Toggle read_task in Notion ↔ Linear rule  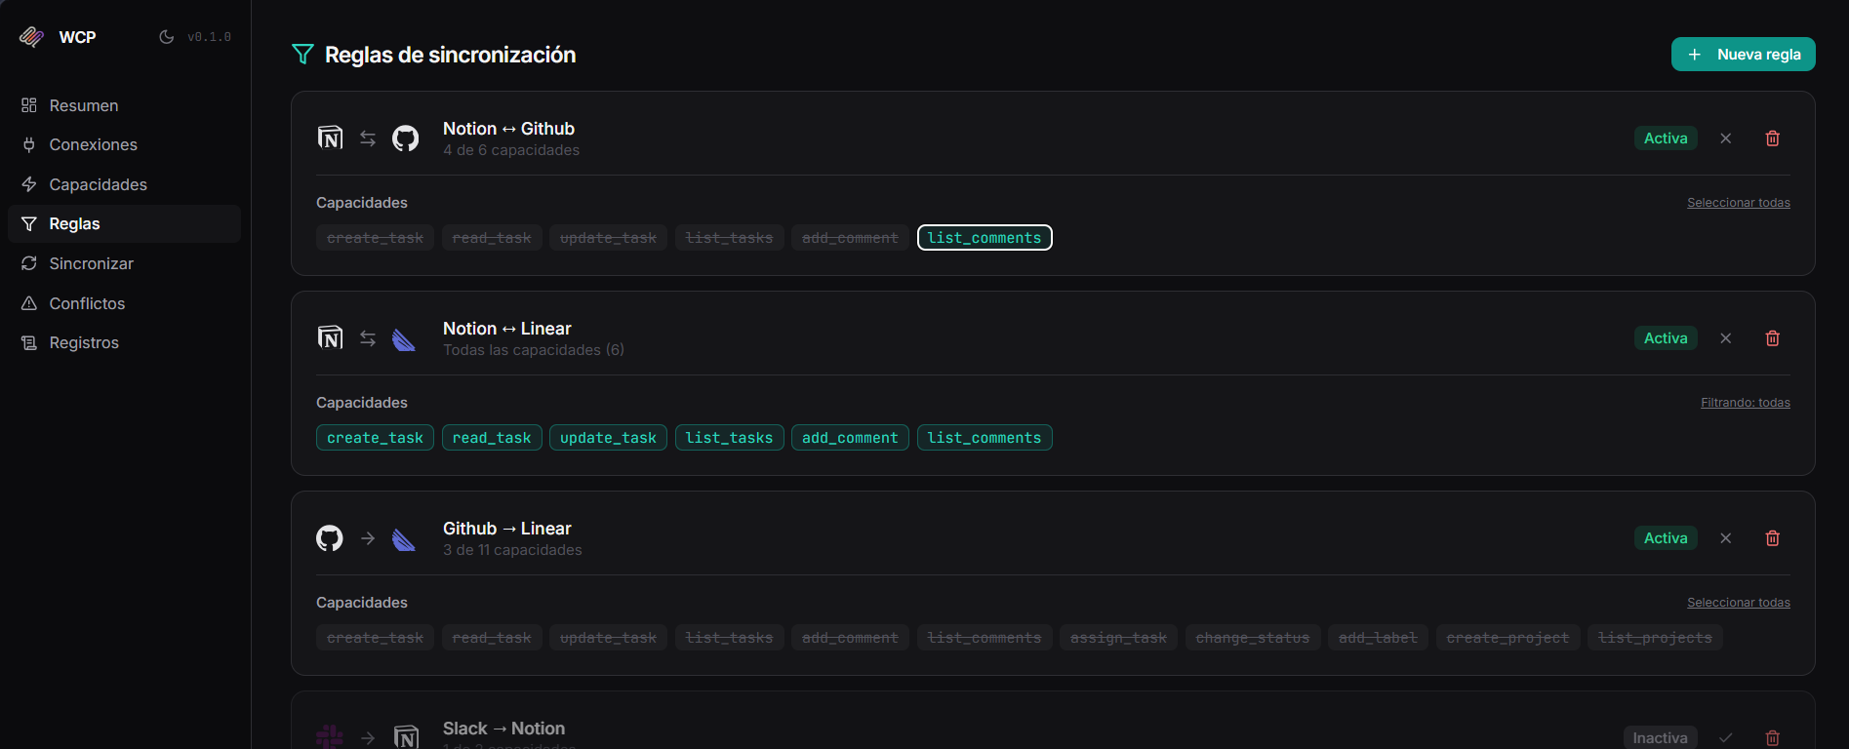pyautogui.click(x=492, y=438)
